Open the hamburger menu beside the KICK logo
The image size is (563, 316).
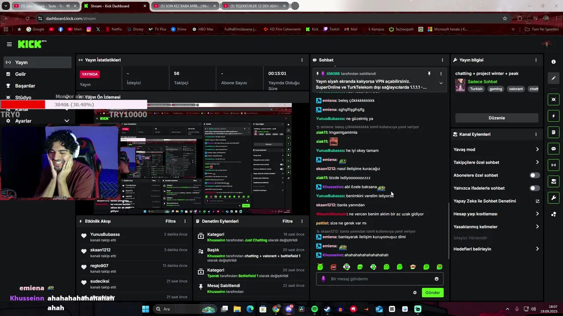[9, 44]
